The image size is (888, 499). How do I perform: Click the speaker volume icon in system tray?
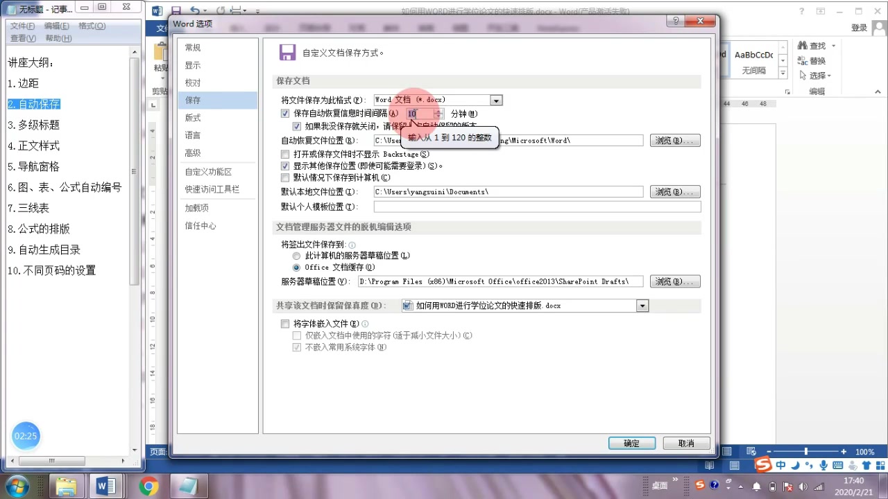coord(803,486)
